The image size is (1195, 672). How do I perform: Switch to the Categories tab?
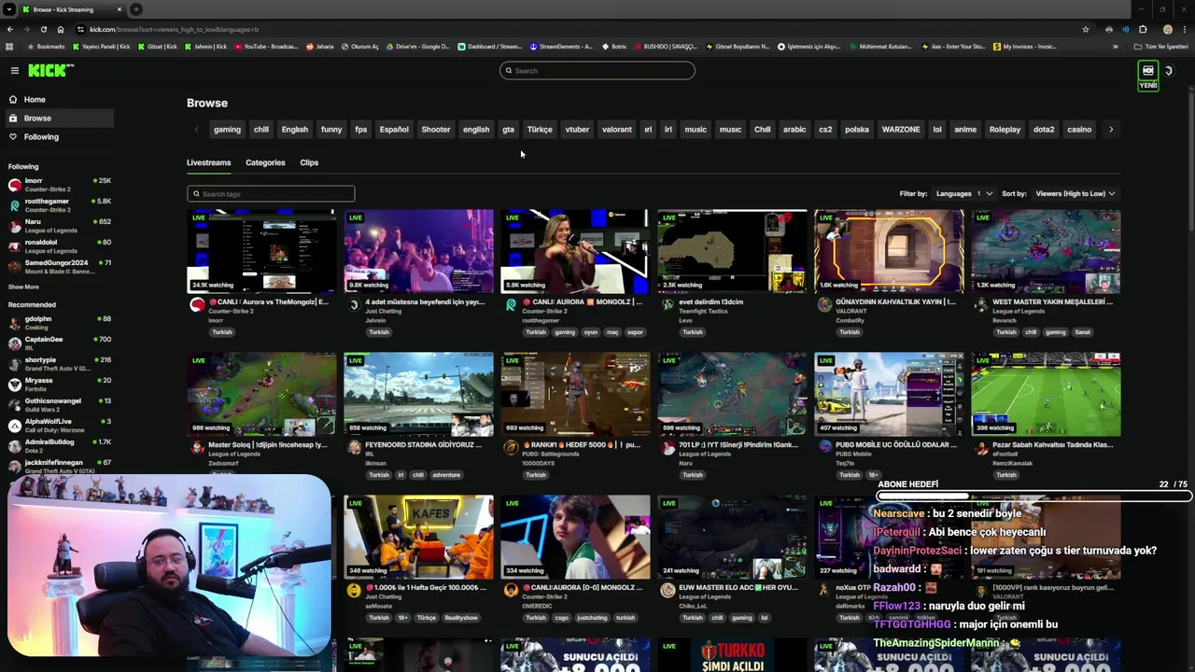point(265,162)
